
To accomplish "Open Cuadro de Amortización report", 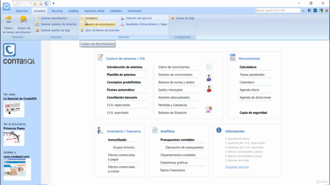I will (97, 24).
